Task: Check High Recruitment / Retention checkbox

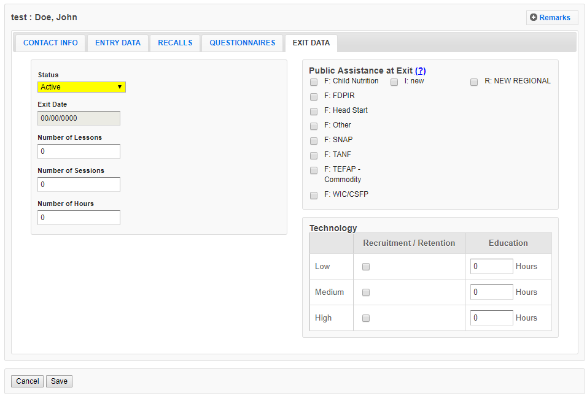Action: 366,318
